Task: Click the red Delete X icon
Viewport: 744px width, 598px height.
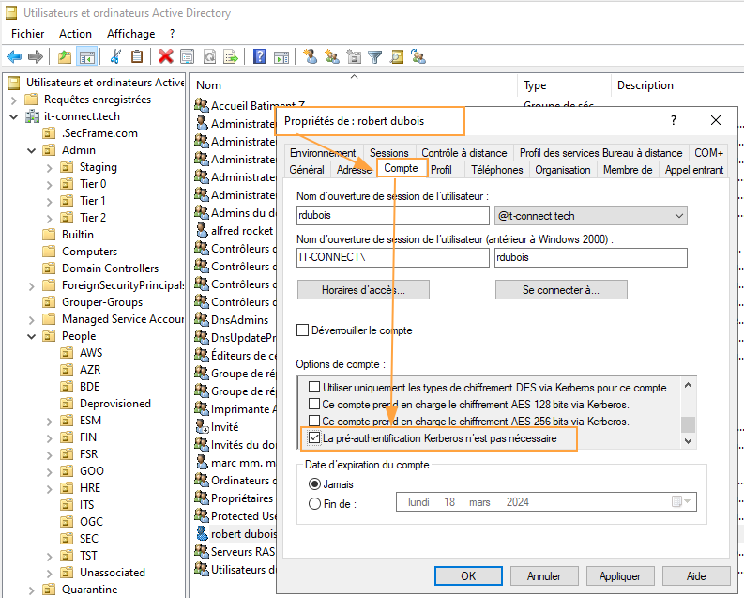Action: (166, 57)
